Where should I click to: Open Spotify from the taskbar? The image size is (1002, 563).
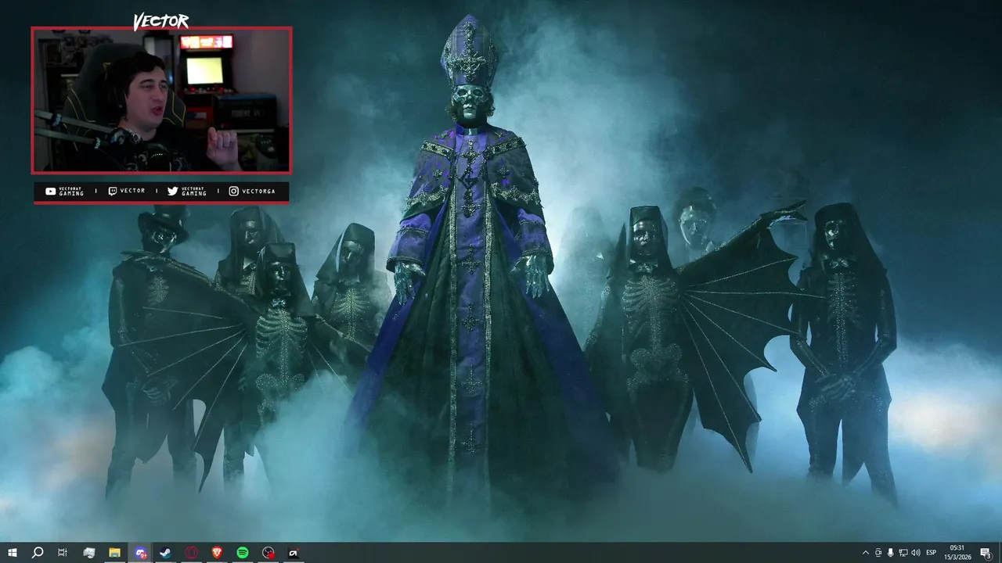(x=243, y=553)
